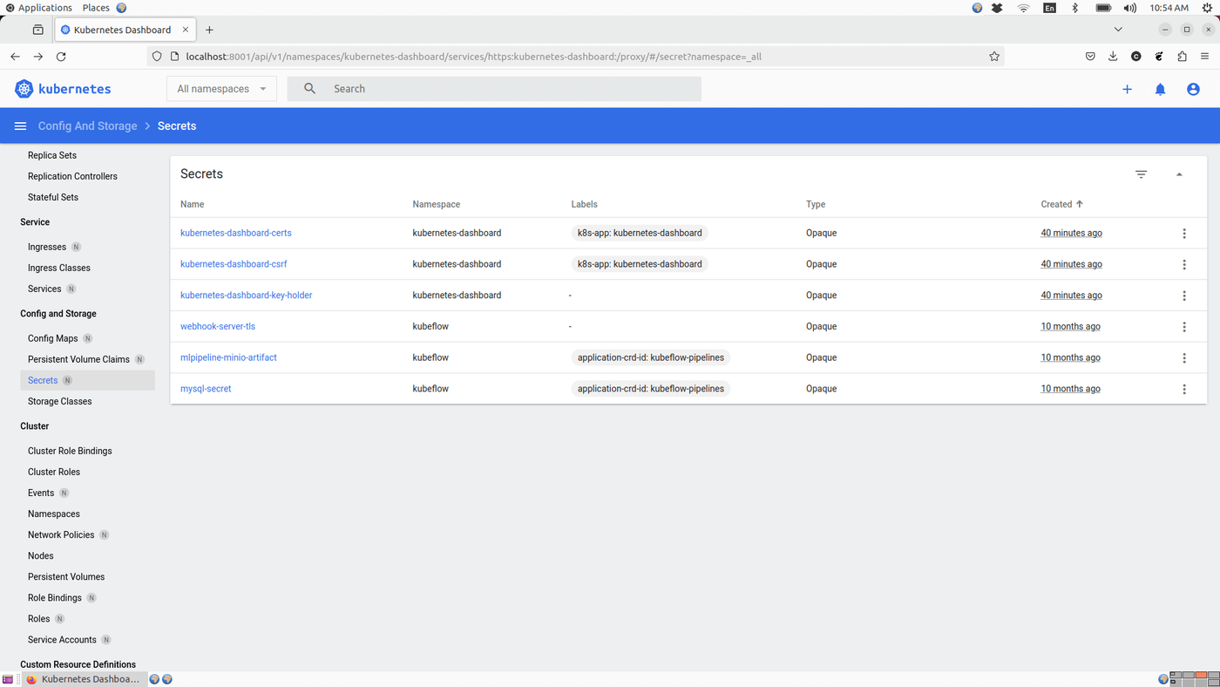Click the Search field

click(494, 89)
